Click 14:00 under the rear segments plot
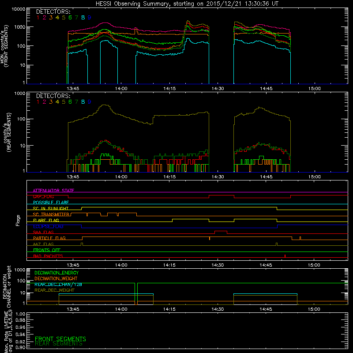353x353 pixels. (121, 177)
